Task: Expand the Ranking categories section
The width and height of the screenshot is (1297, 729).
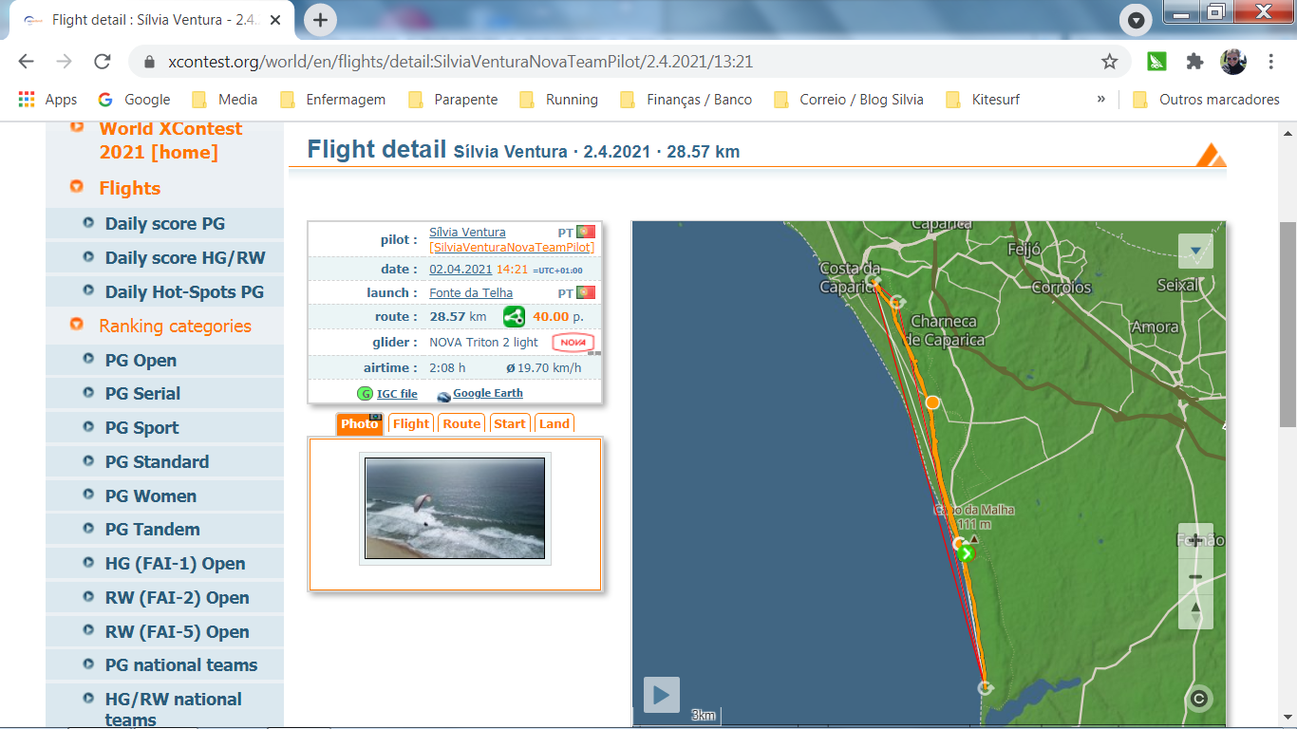Action: click(175, 326)
